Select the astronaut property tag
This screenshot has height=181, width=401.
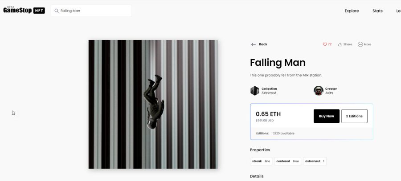pyautogui.click(x=315, y=161)
